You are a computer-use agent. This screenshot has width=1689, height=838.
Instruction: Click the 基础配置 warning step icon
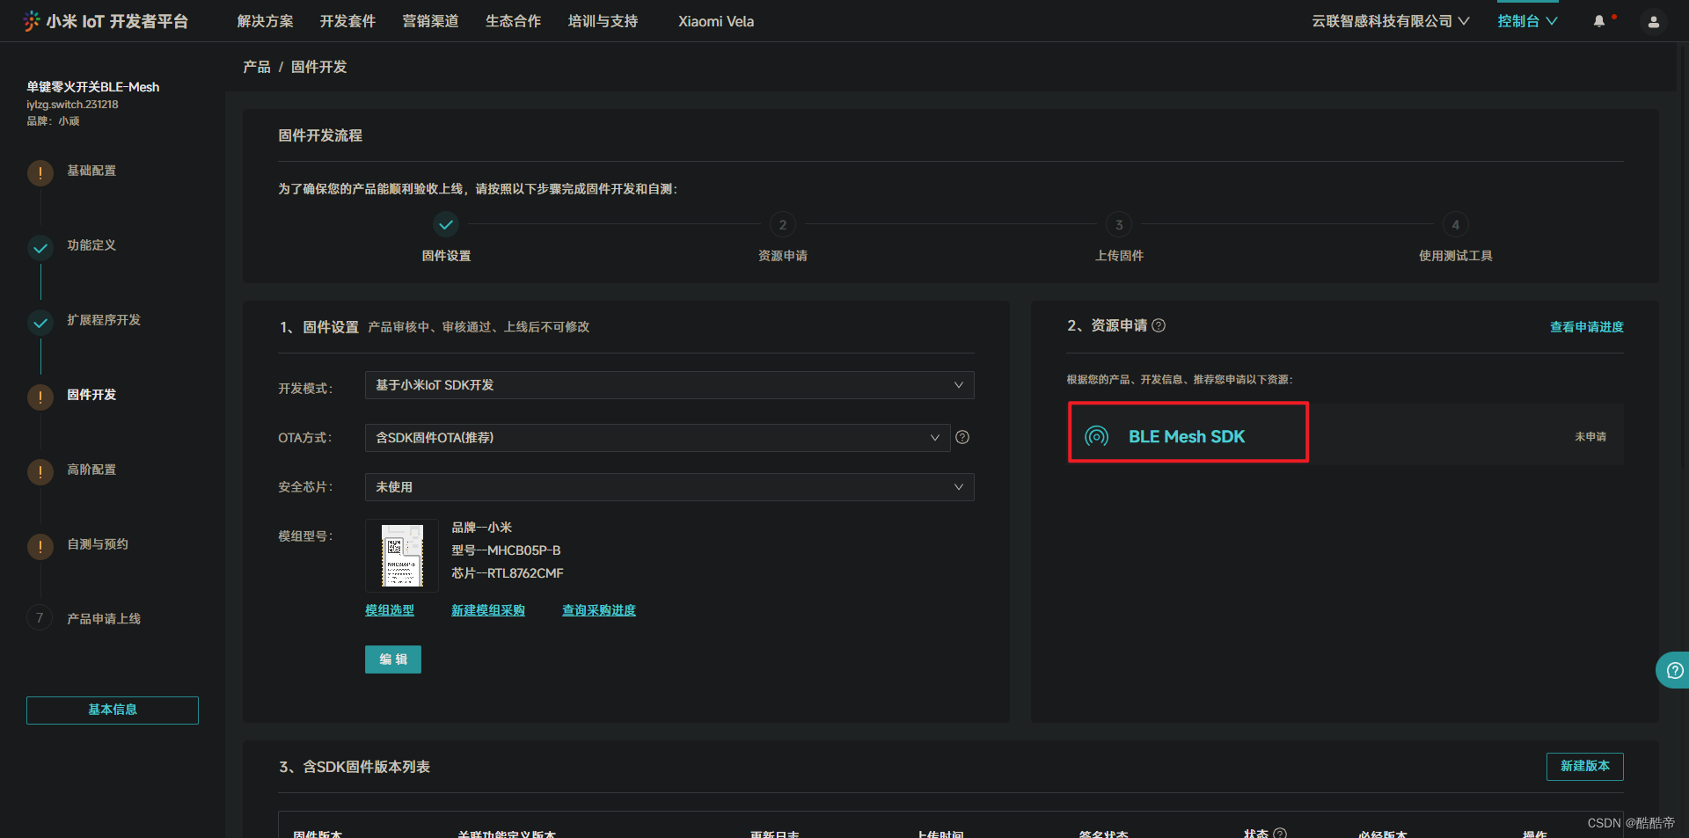tap(40, 173)
